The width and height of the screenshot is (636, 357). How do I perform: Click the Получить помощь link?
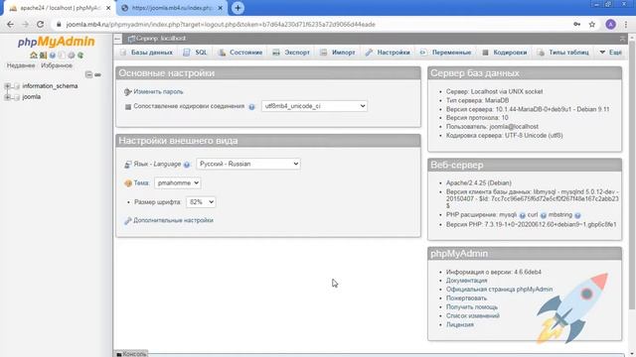[472, 307]
